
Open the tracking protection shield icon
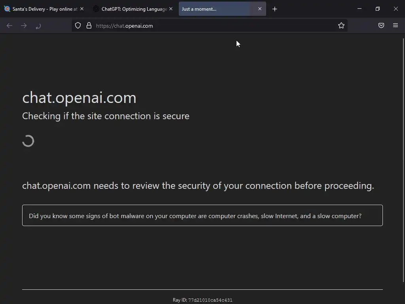[78, 26]
